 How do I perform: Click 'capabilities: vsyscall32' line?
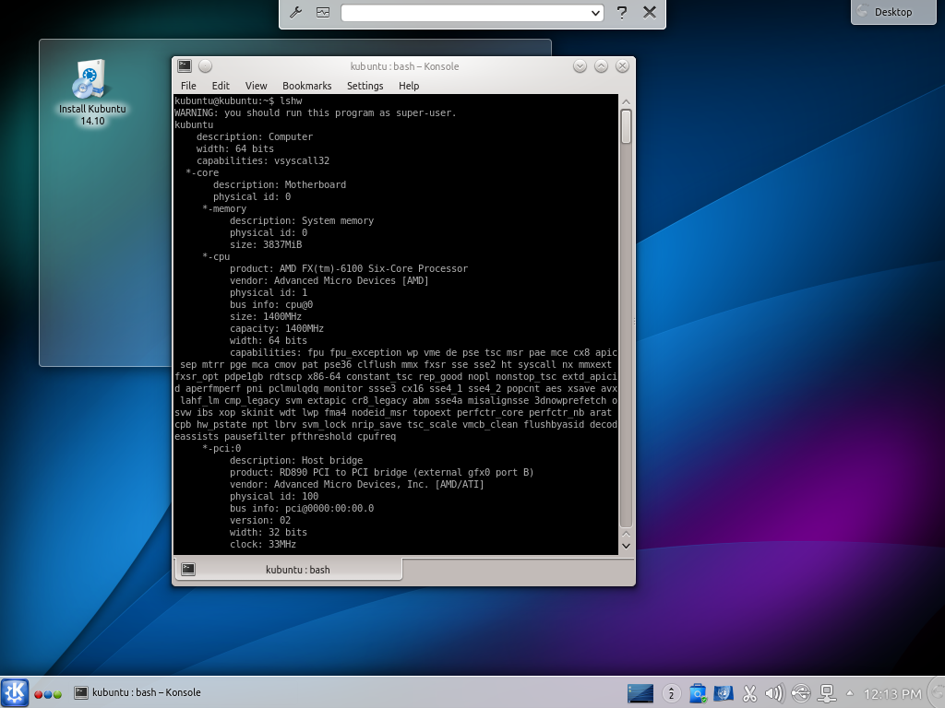[263, 160]
